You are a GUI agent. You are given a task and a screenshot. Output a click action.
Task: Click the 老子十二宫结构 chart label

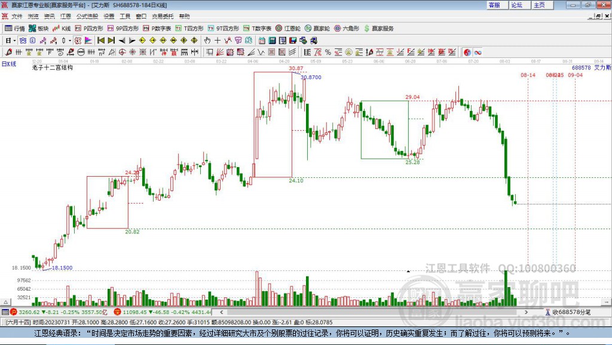[x=53, y=67]
